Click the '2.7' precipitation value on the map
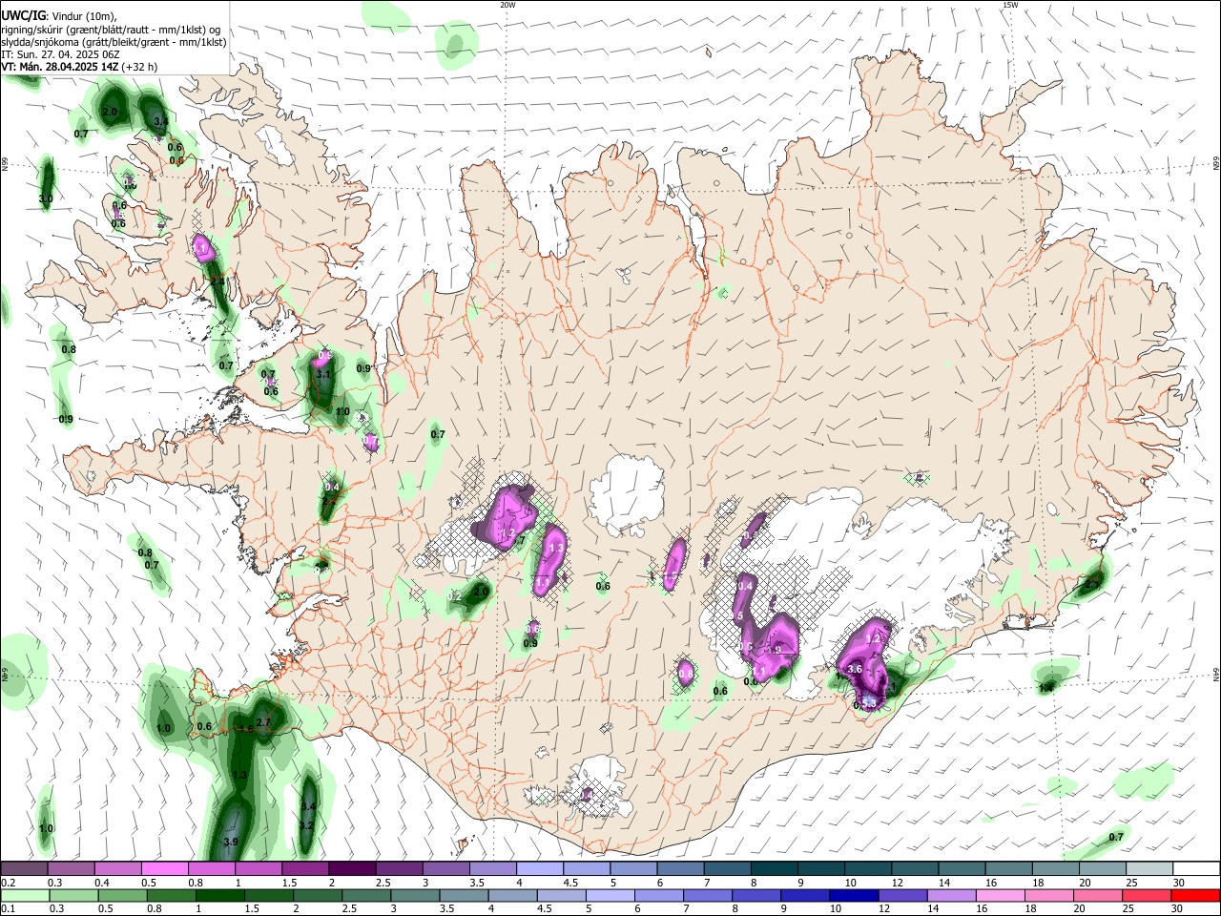 click(265, 722)
